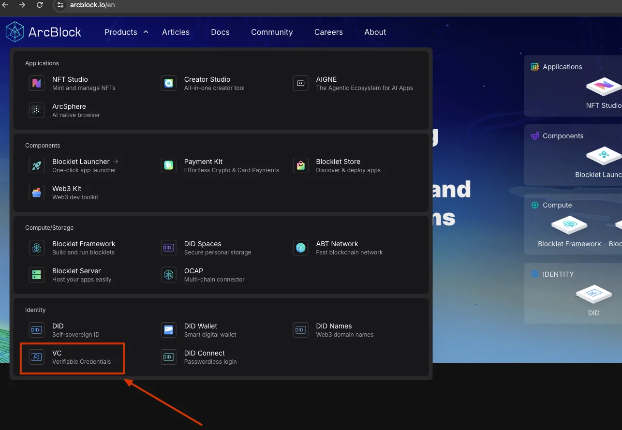Click the 'Passwordless login' description
Image resolution: width=622 pixels, height=430 pixels.
[x=210, y=362]
